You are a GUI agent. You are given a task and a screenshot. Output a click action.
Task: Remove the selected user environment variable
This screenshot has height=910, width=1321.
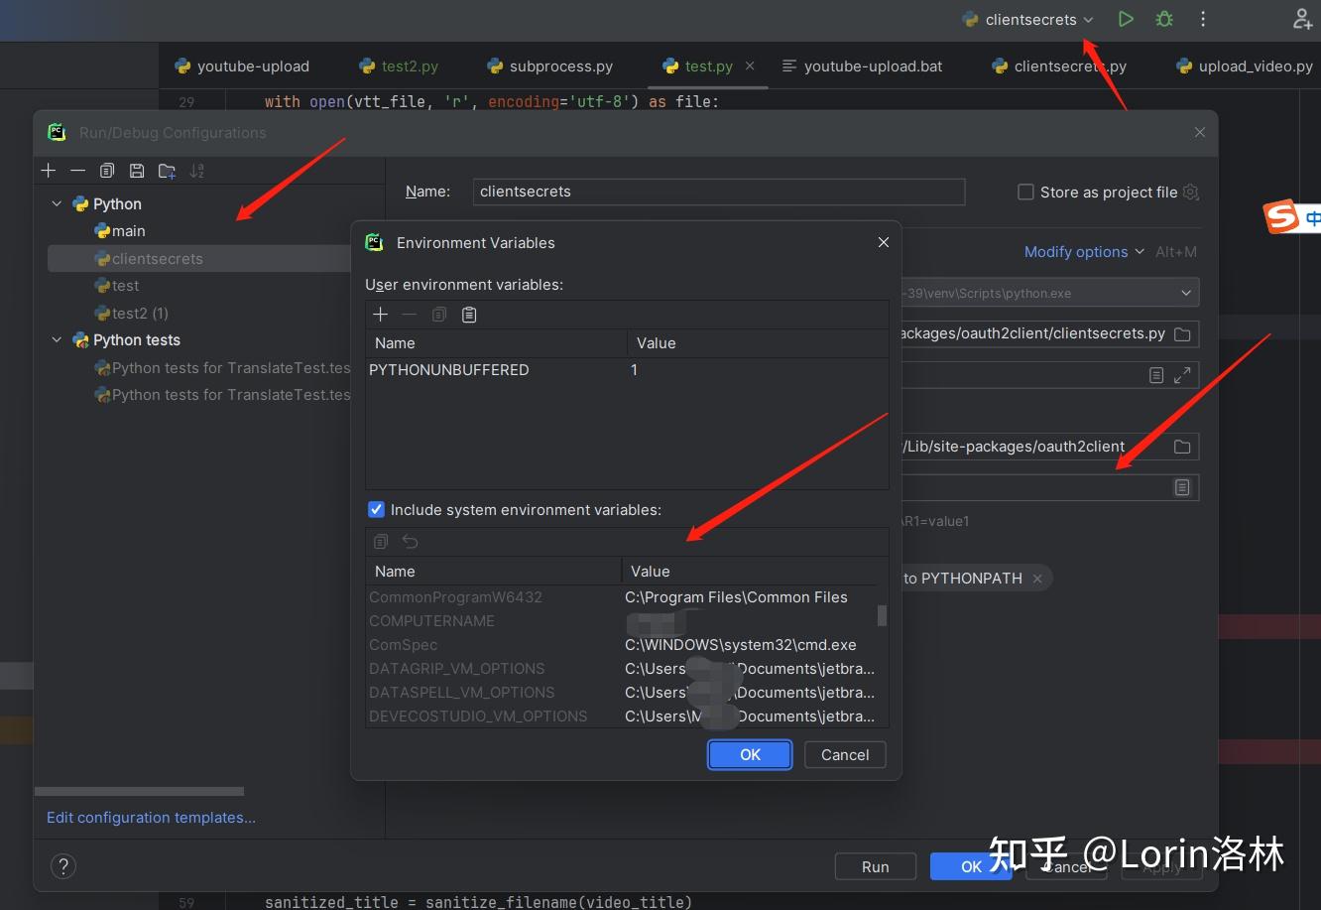coord(409,315)
